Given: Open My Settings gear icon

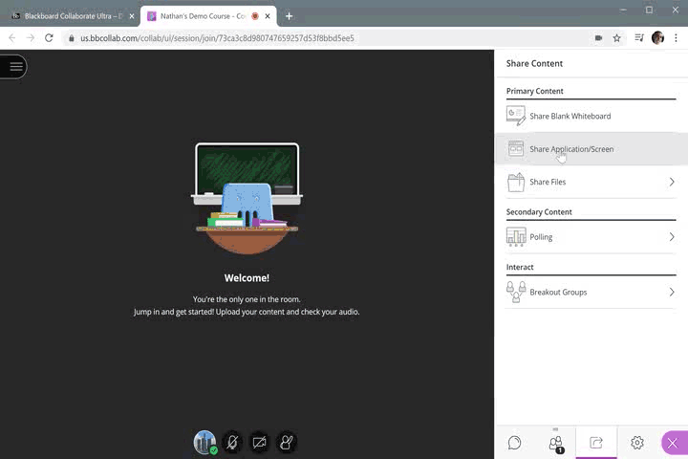Looking at the screenshot, I should pyautogui.click(x=637, y=443).
